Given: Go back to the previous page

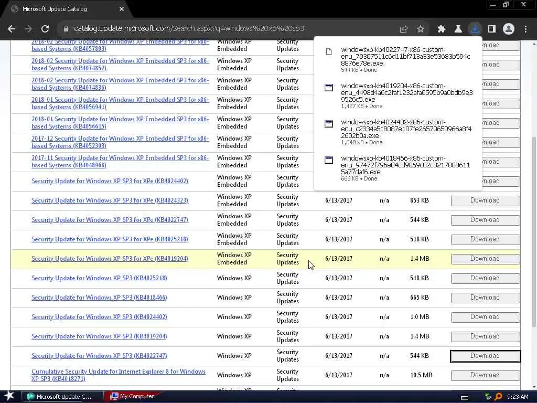Looking at the screenshot, I should coord(12,29).
